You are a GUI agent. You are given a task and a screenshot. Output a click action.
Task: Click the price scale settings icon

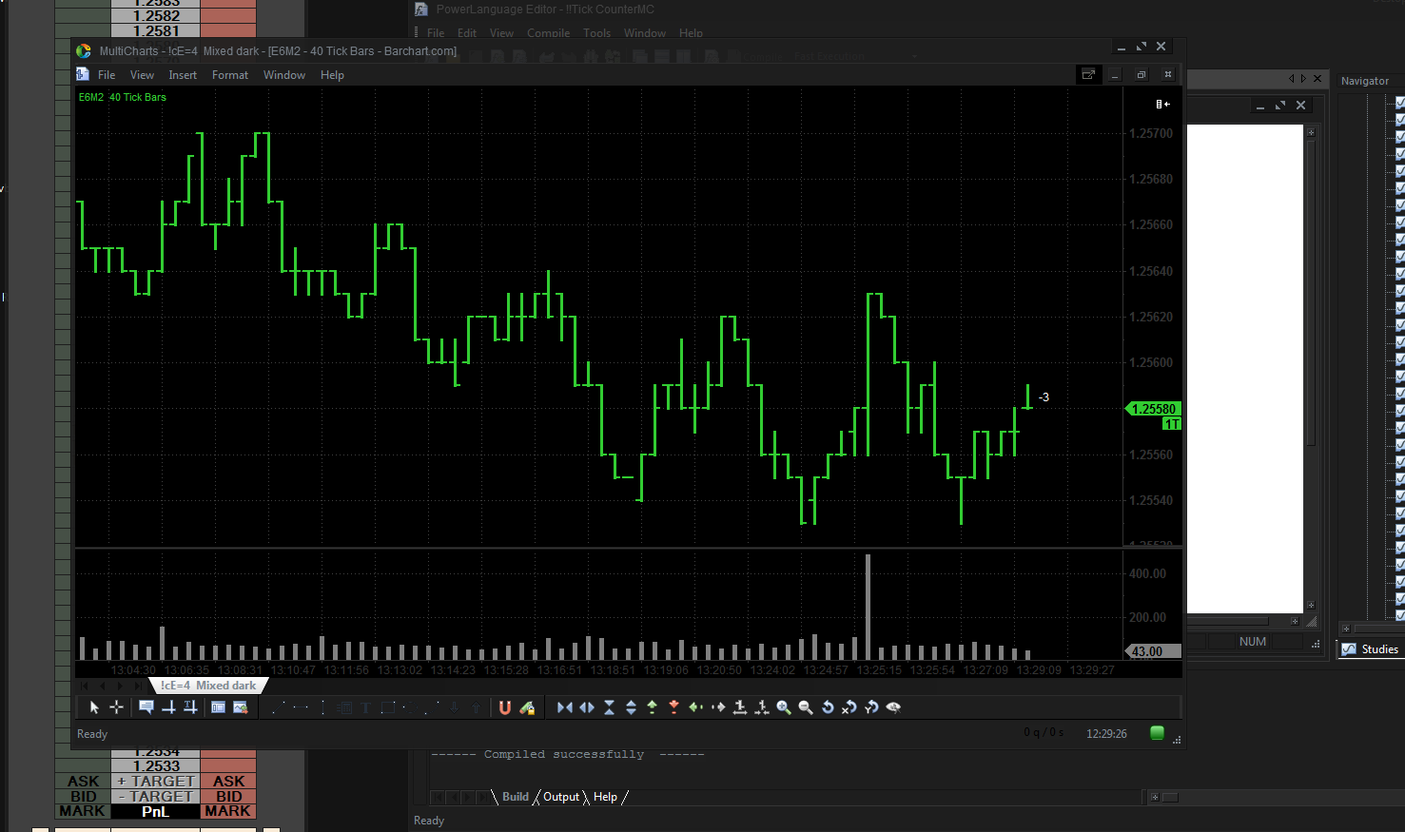(x=1162, y=104)
